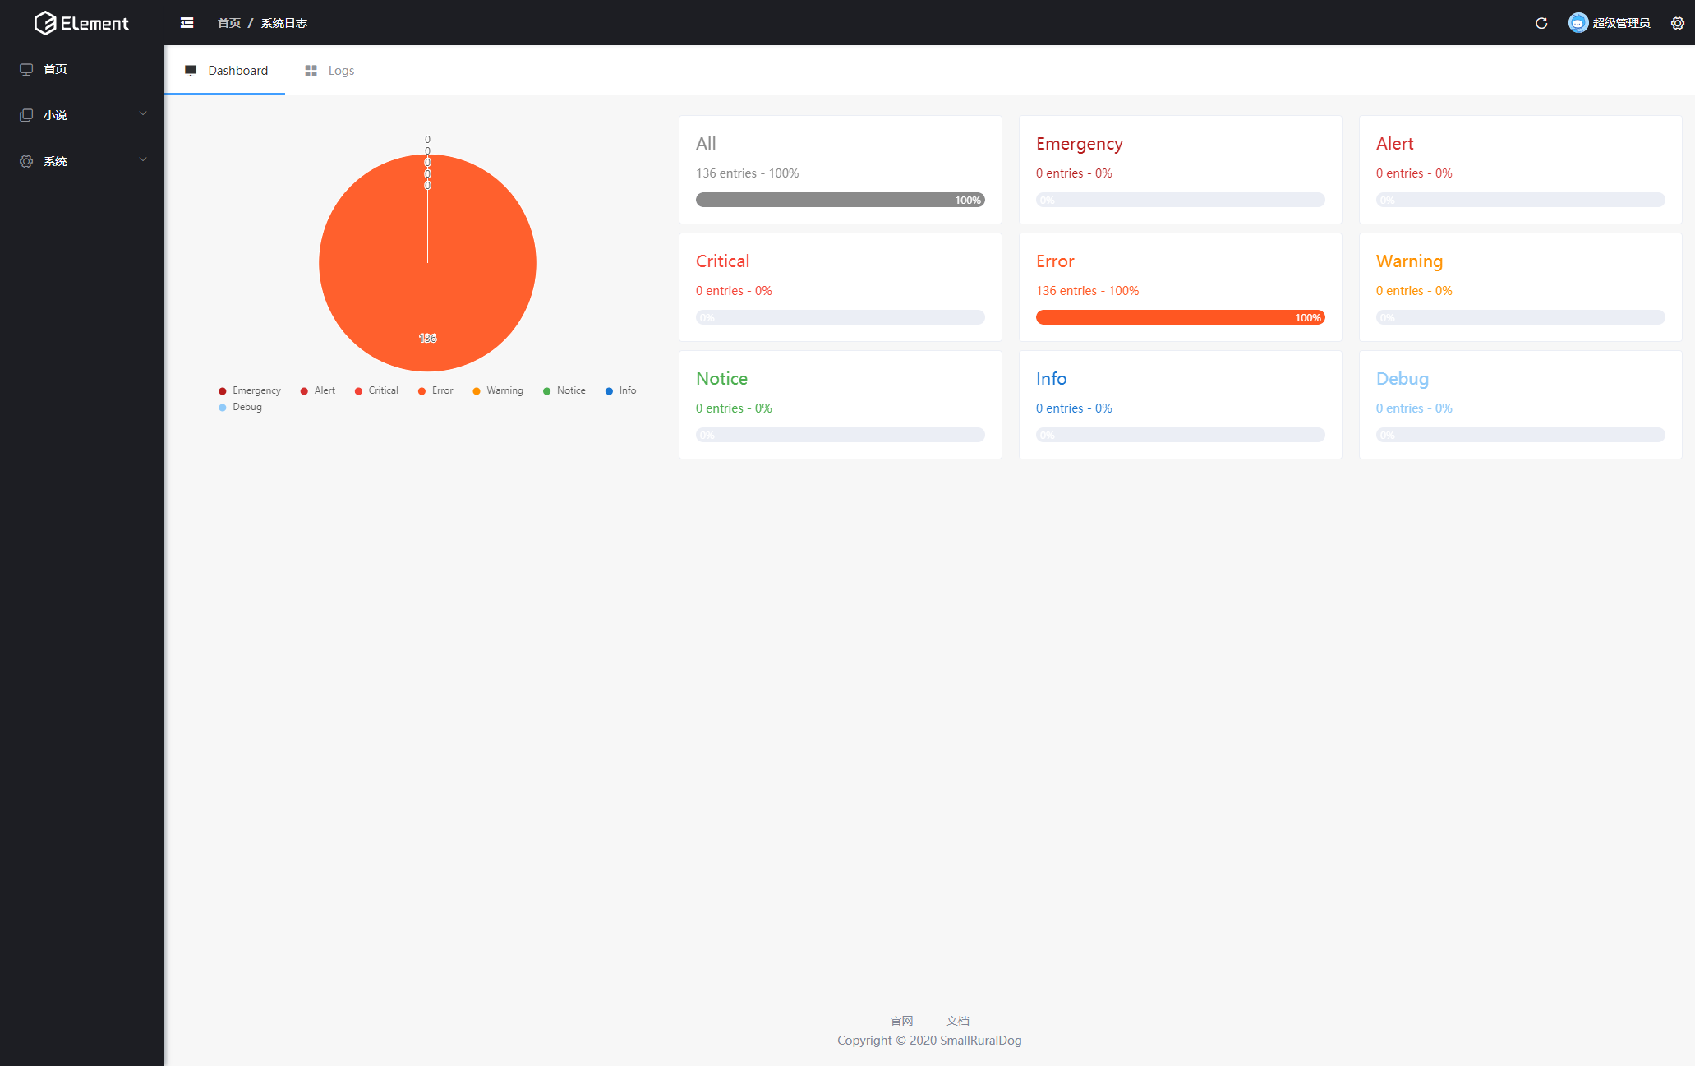Click the 超级管理员 user avatar
This screenshot has height=1066, width=1695.
tap(1578, 23)
